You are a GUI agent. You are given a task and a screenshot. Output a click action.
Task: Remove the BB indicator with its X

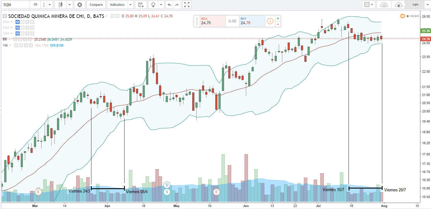coord(30,39)
